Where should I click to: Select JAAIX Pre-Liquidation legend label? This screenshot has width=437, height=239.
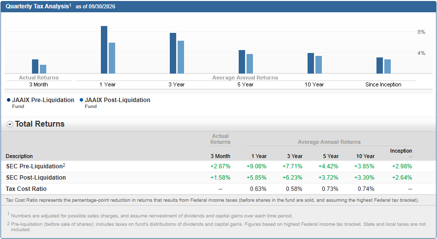point(43,100)
